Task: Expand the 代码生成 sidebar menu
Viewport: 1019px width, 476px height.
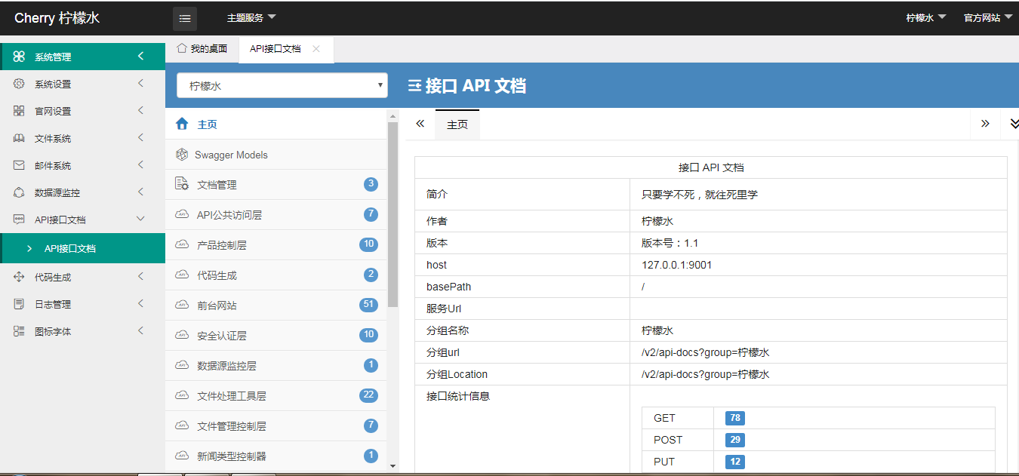Action: [75, 276]
